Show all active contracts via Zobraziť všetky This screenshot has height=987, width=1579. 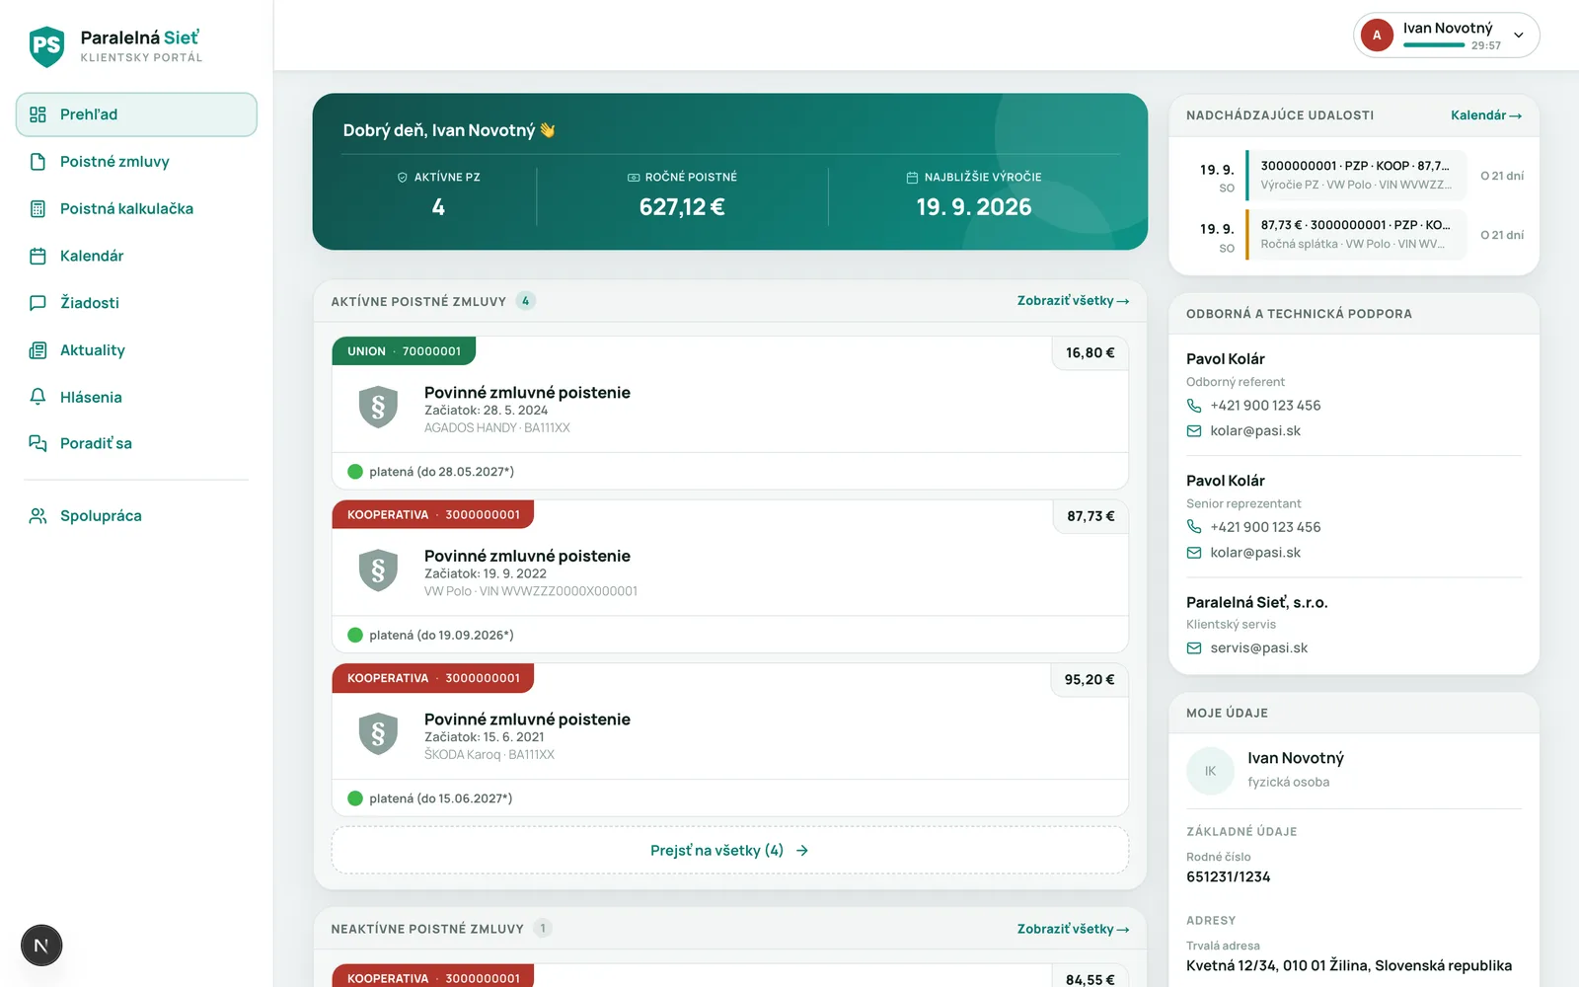pyautogui.click(x=1073, y=301)
